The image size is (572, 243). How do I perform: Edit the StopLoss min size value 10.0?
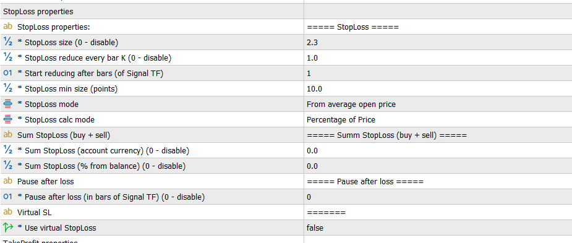click(x=438, y=88)
